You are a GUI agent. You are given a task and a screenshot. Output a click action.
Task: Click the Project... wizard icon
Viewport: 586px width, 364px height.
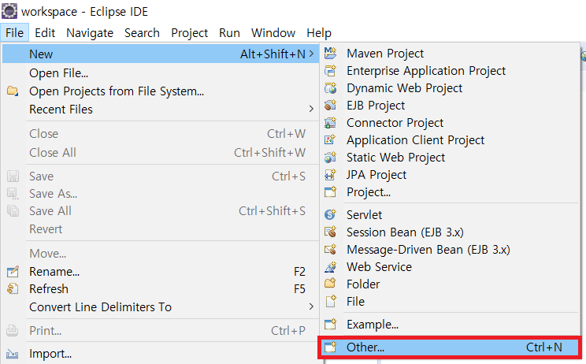[x=330, y=191]
